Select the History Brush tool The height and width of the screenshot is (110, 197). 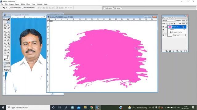pyautogui.click(x=8, y=35)
